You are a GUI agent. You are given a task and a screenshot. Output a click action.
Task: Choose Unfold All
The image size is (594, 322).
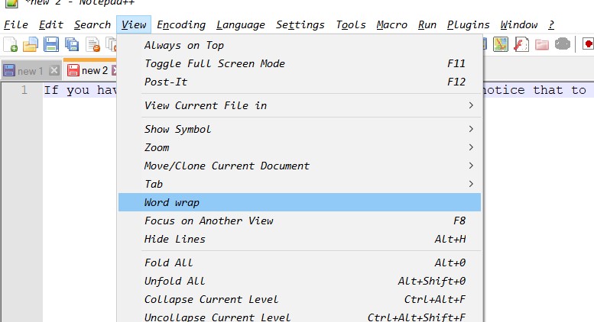tap(299, 281)
